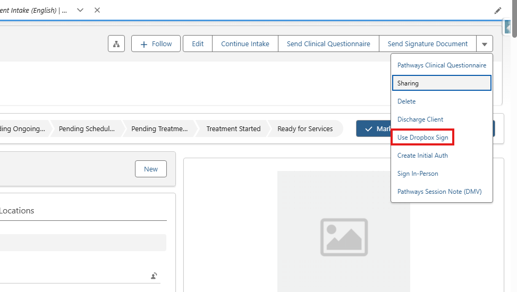The width and height of the screenshot is (517, 292).
Task: Click Send Signature Document
Action: pyautogui.click(x=428, y=44)
